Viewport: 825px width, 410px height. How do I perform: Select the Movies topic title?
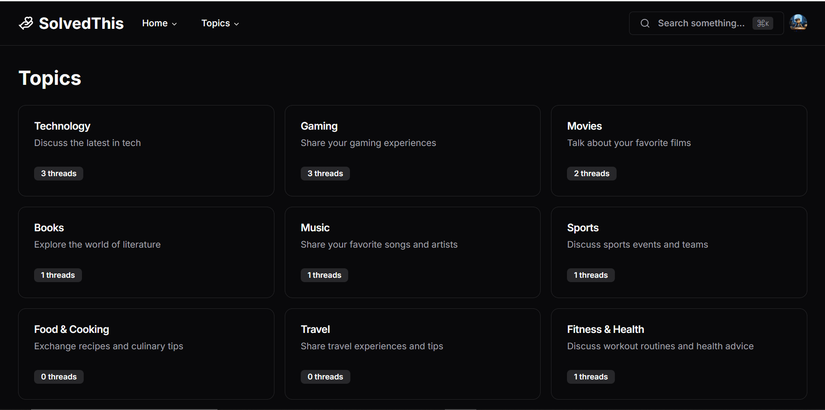584,126
